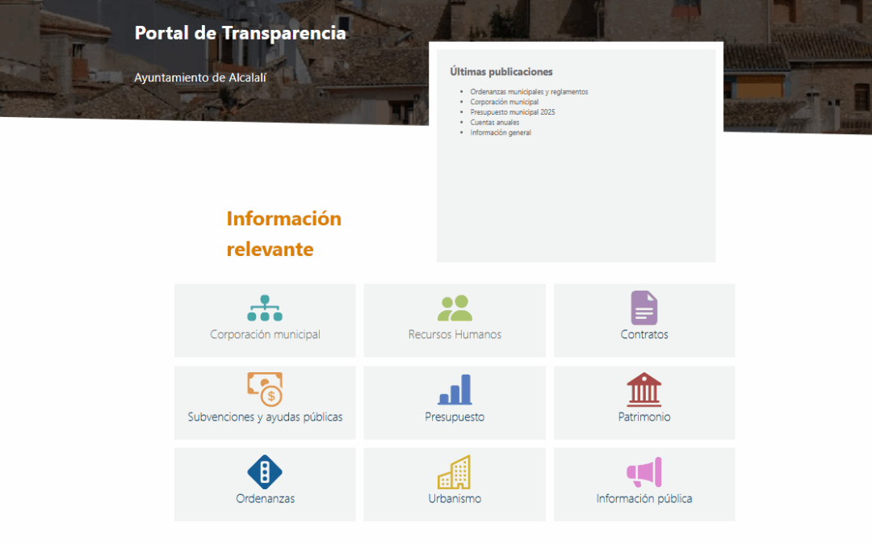The image size is (872, 545).
Task: Open the 'Información general' publication link
Action: pyautogui.click(x=501, y=132)
